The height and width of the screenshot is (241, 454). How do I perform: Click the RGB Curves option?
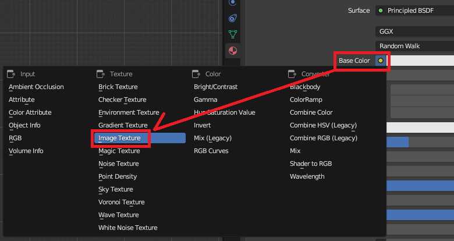[211, 151]
